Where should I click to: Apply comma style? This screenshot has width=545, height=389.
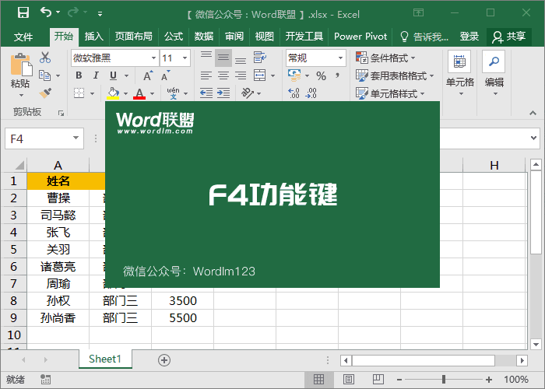(x=337, y=75)
